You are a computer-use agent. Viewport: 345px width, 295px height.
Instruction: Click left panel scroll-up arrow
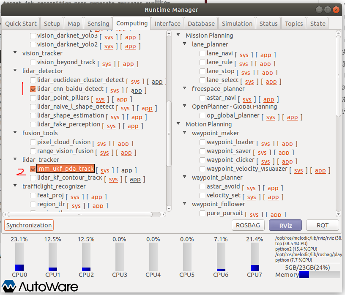click(x=169, y=33)
